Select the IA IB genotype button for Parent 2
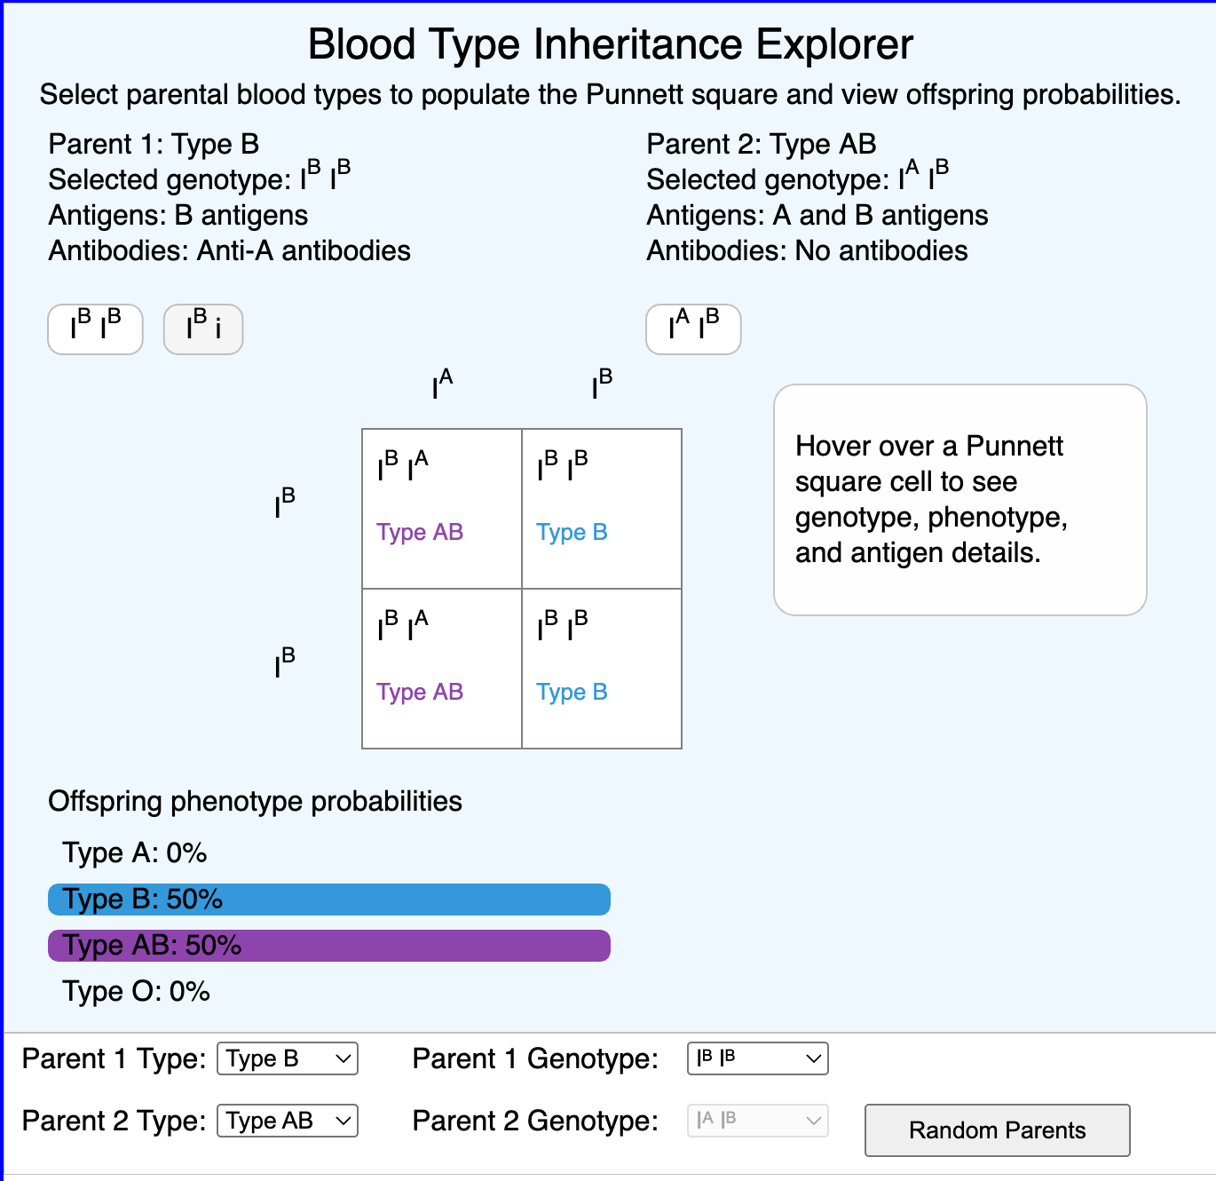1216x1181 pixels. point(693,329)
